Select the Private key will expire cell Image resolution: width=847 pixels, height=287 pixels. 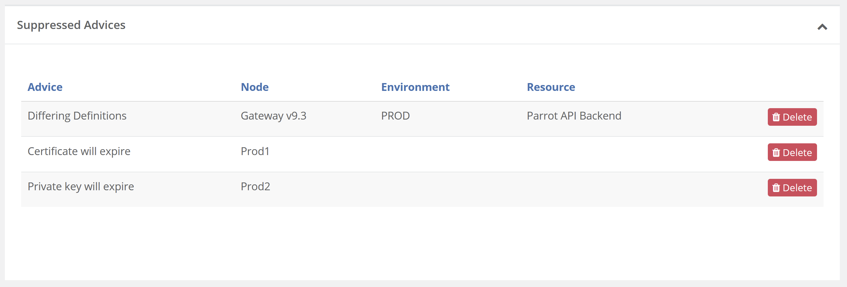[80, 186]
